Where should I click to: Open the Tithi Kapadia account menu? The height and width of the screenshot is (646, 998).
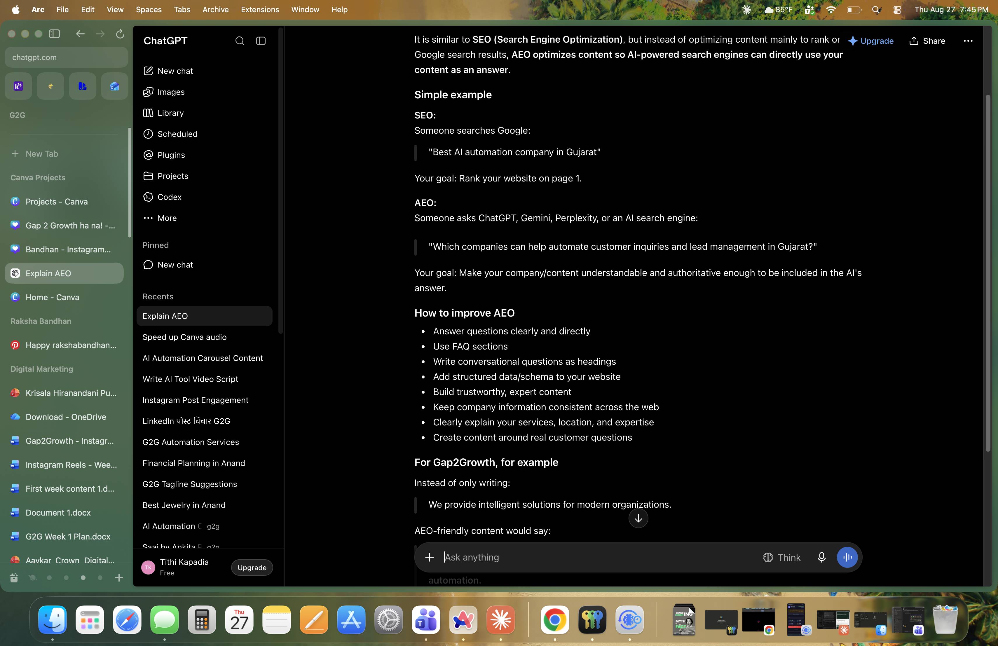(x=183, y=567)
